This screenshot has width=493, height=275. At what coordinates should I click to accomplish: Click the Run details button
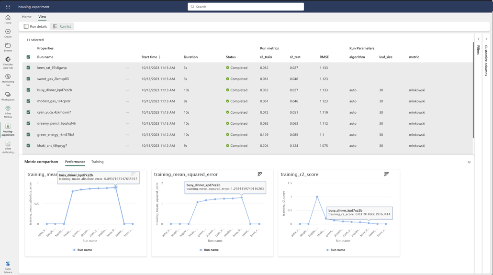click(35, 26)
